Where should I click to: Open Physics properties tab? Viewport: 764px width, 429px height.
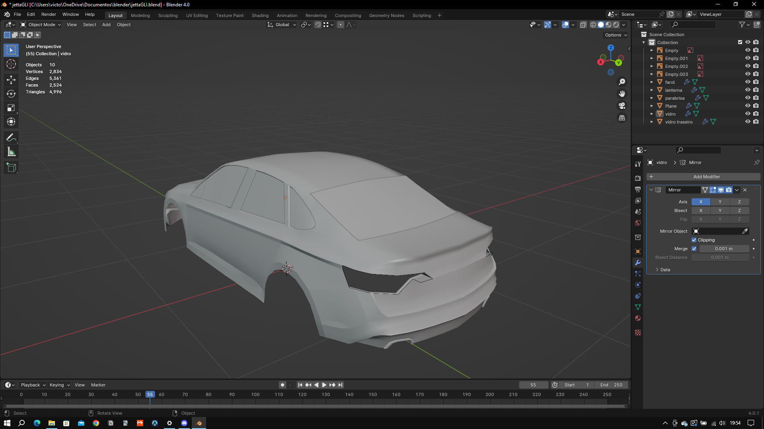638,285
